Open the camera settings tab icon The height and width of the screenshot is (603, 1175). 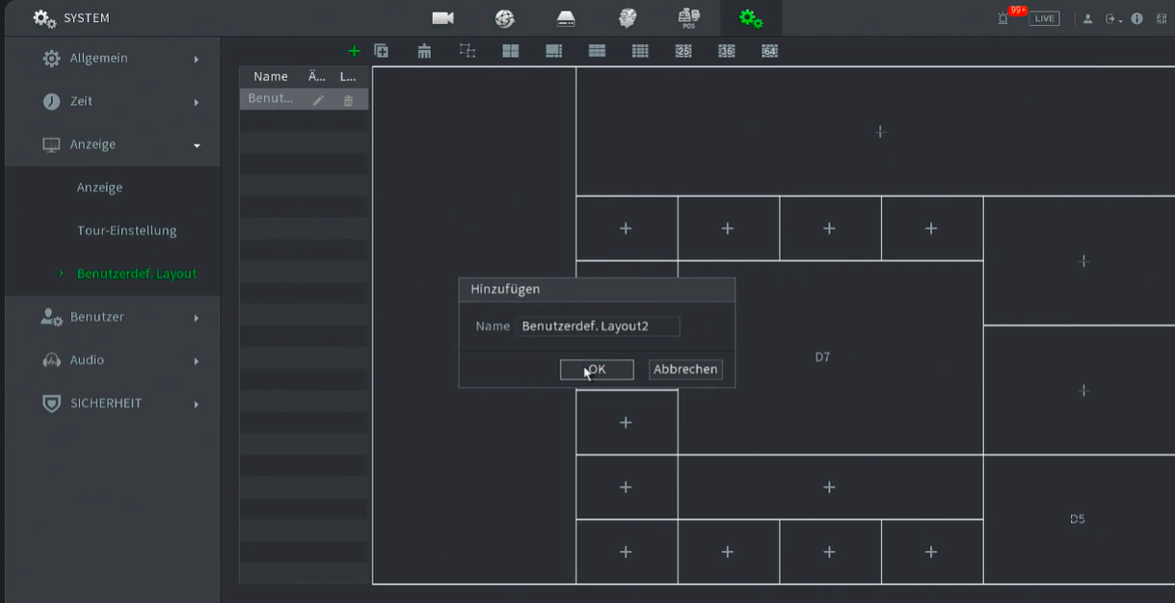click(x=442, y=18)
